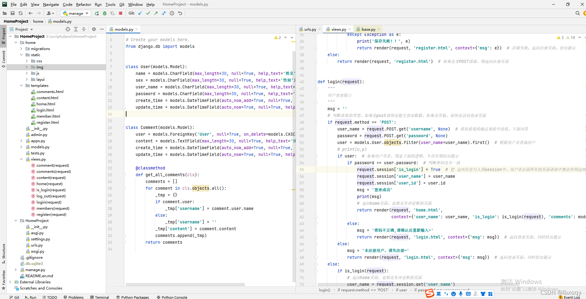586x299 pixels.
Task: Click home breadcrumb in navigation bar
Action: 38,21
